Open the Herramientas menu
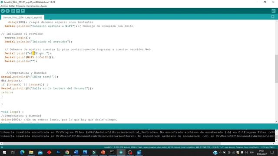 (x=33, y=6)
